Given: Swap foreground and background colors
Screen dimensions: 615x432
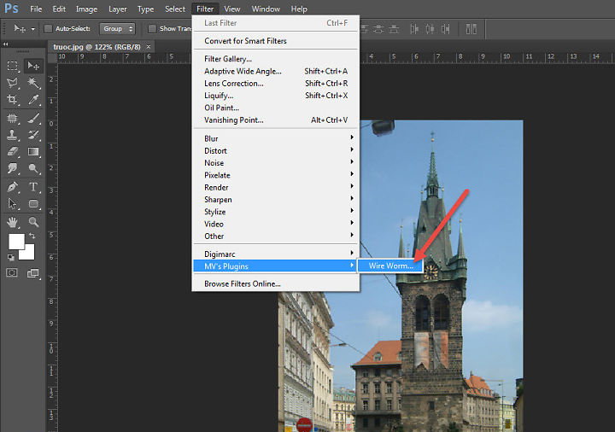Looking at the screenshot, I should coord(32,236).
